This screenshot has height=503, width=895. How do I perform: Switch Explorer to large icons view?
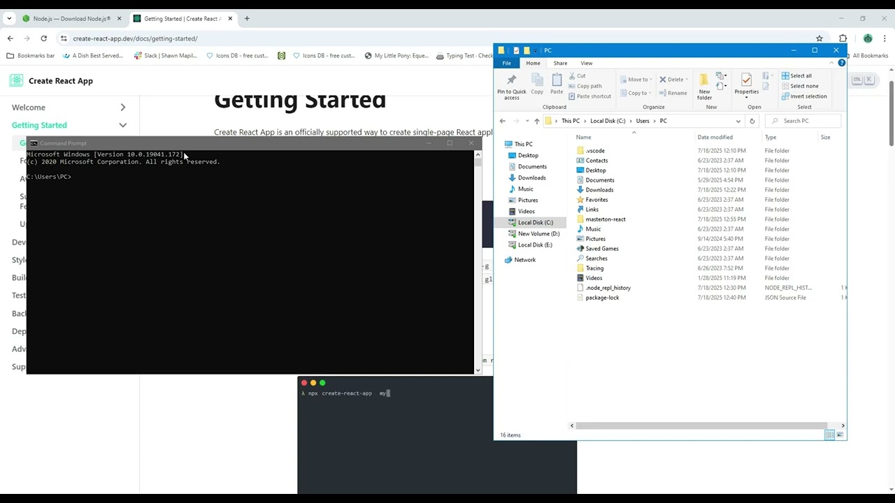[840, 435]
